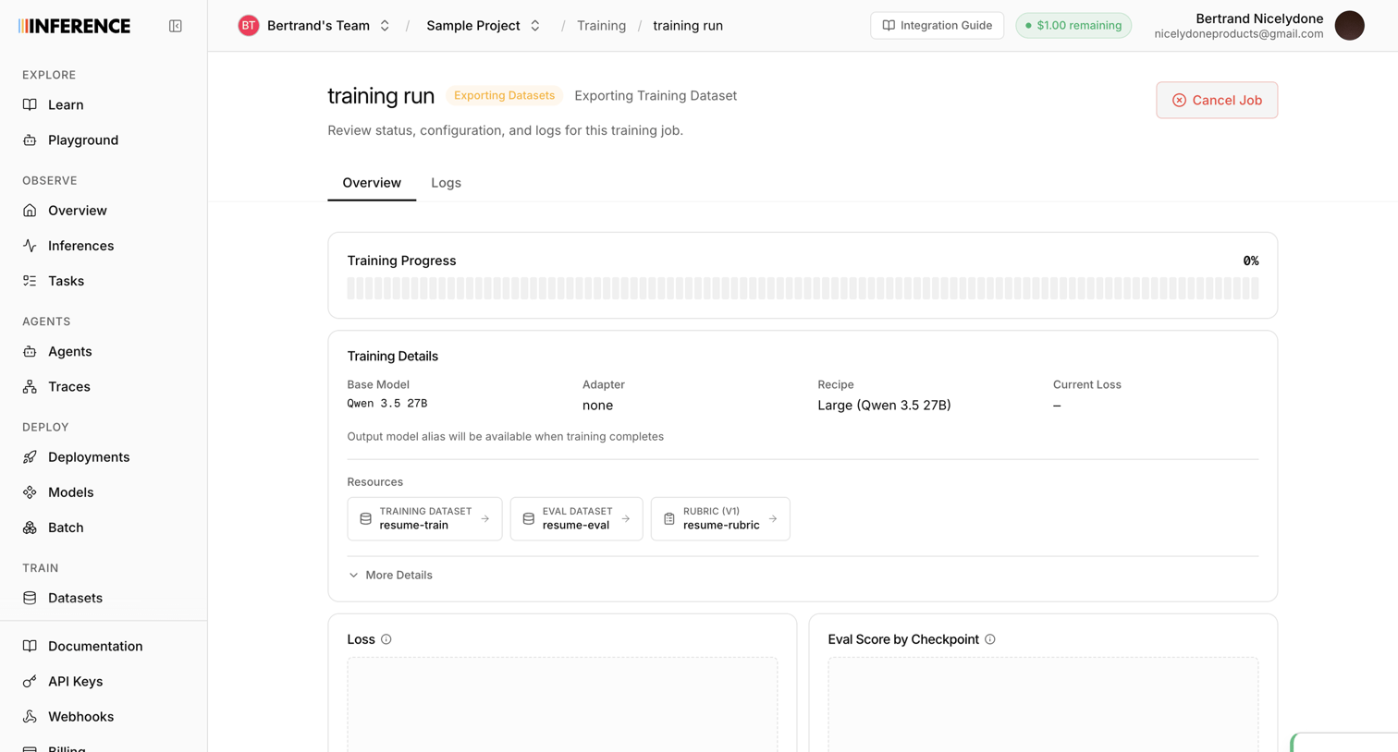The height and width of the screenshot is (752, 1398).
Task: Expand More Details
Action: (x=390, y=576)
